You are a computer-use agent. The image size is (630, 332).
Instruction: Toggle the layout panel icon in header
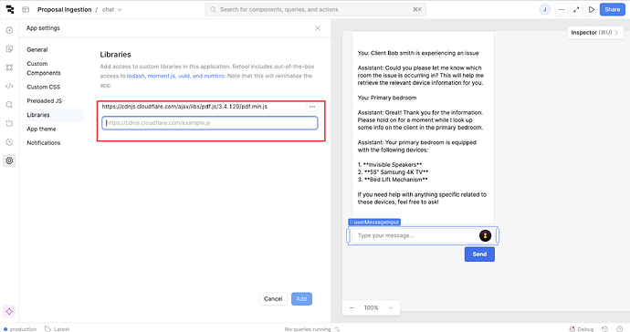26,9
